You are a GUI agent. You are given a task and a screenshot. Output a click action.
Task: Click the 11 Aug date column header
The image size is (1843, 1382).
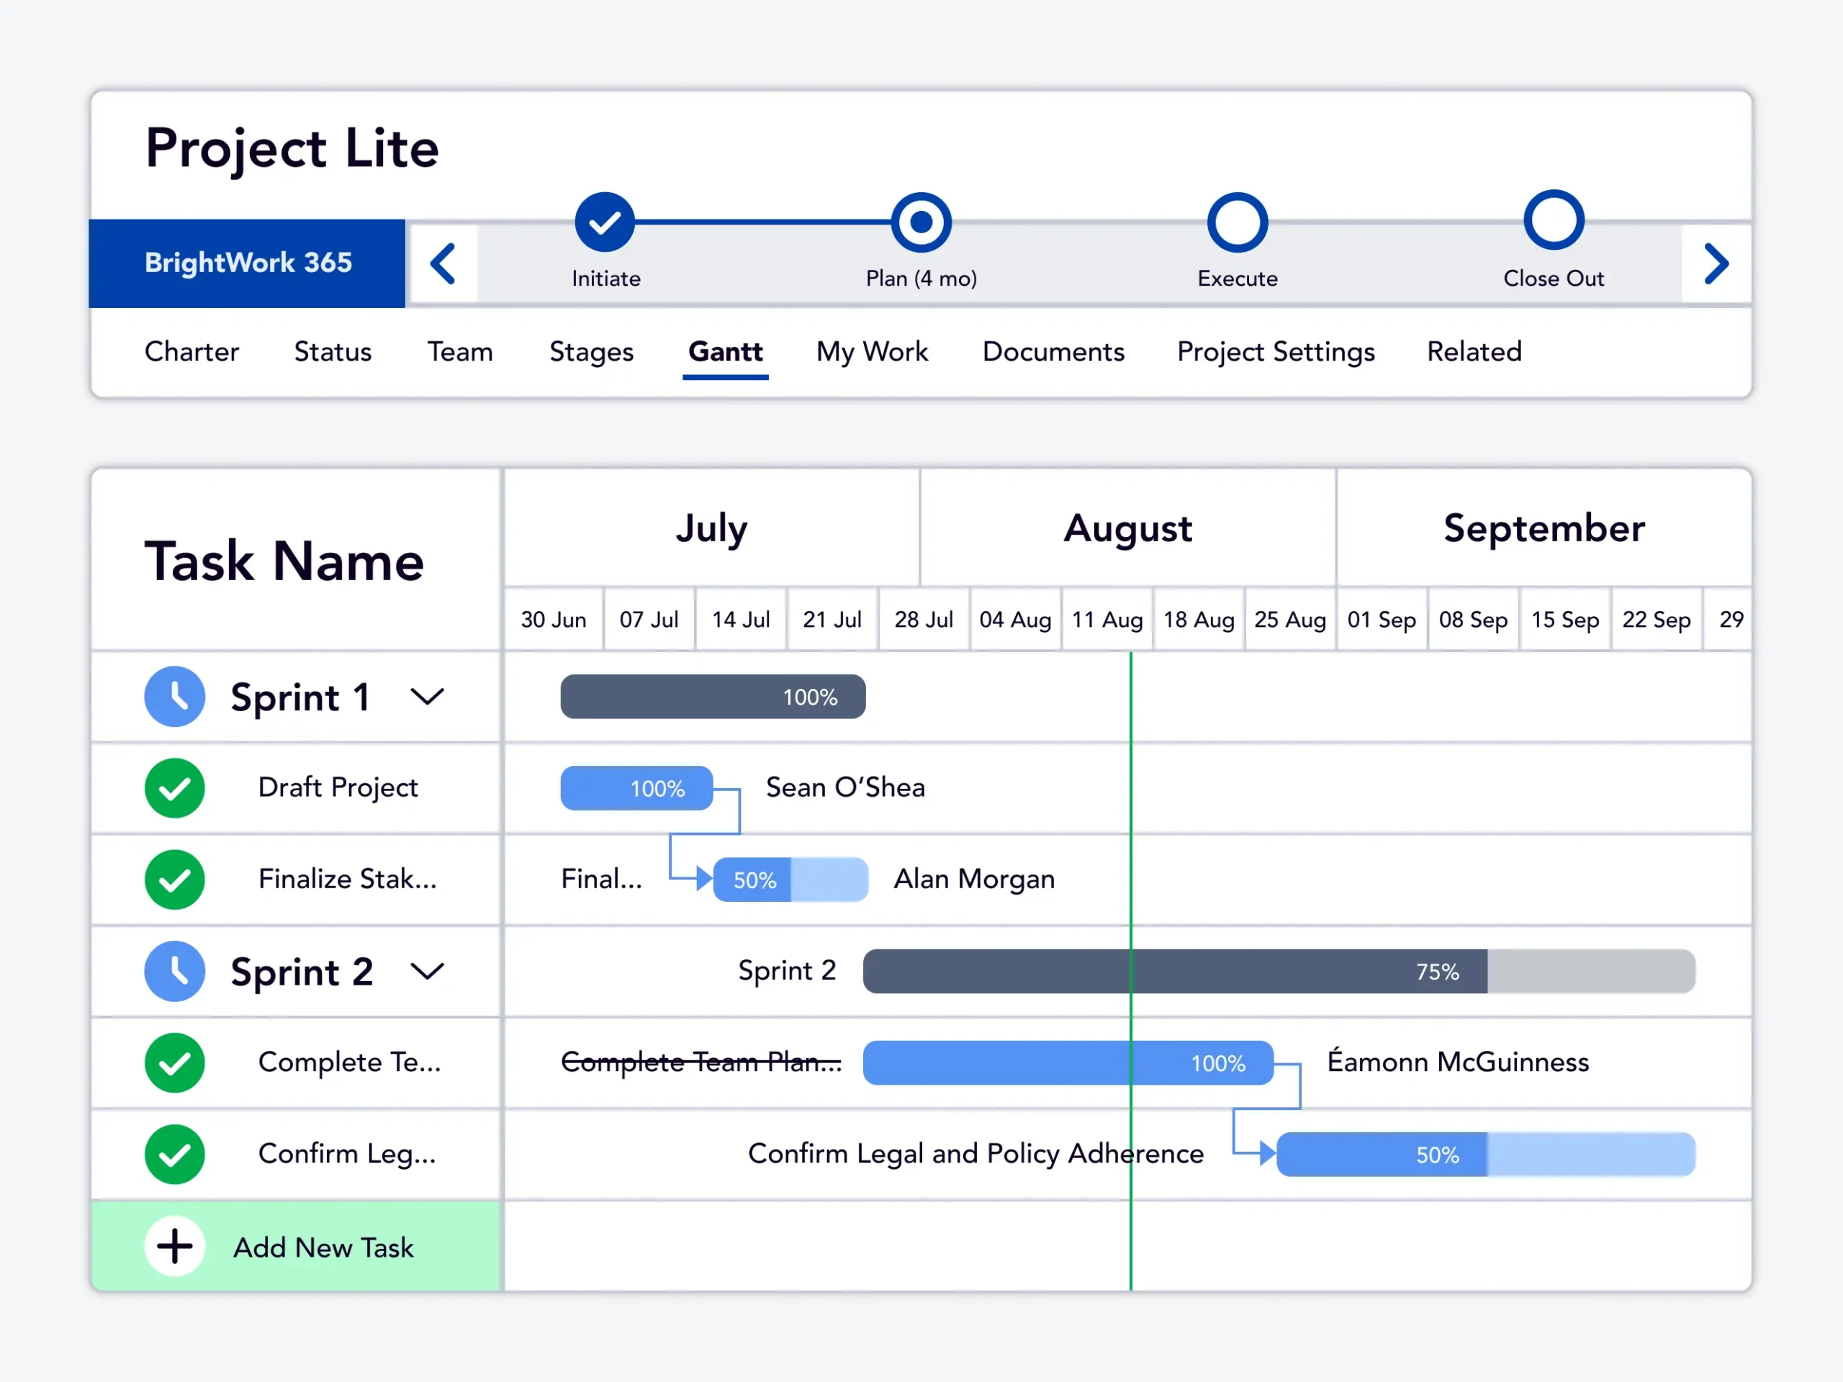click(x=1107, y=620)
